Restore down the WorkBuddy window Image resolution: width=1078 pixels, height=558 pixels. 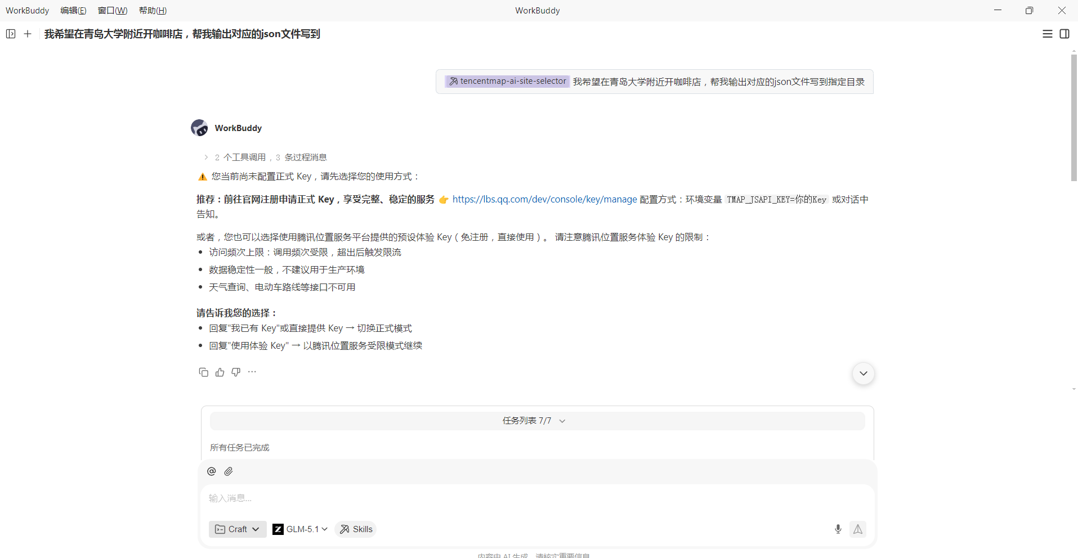1029,10
